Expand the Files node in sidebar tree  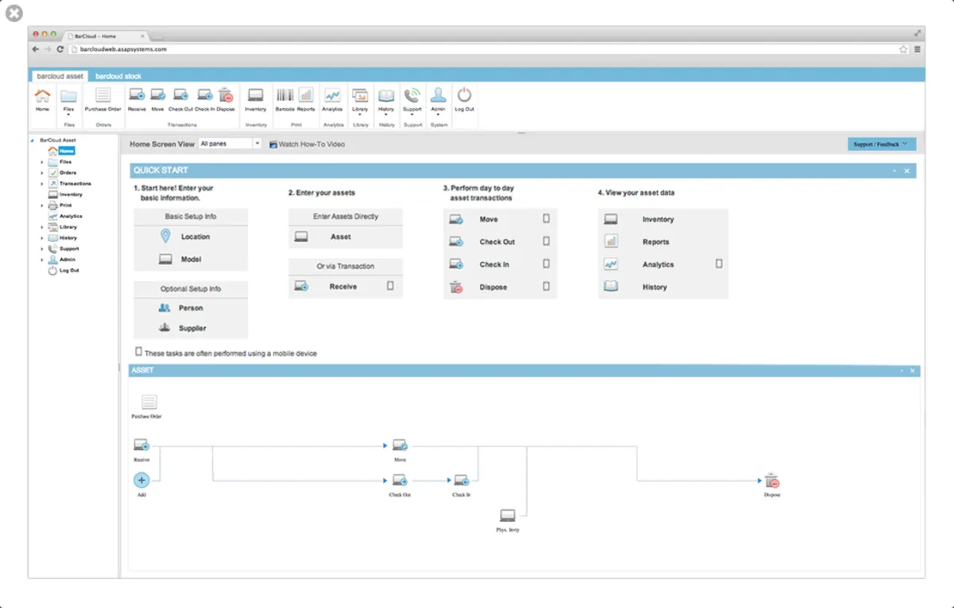(x=42, y=162)
